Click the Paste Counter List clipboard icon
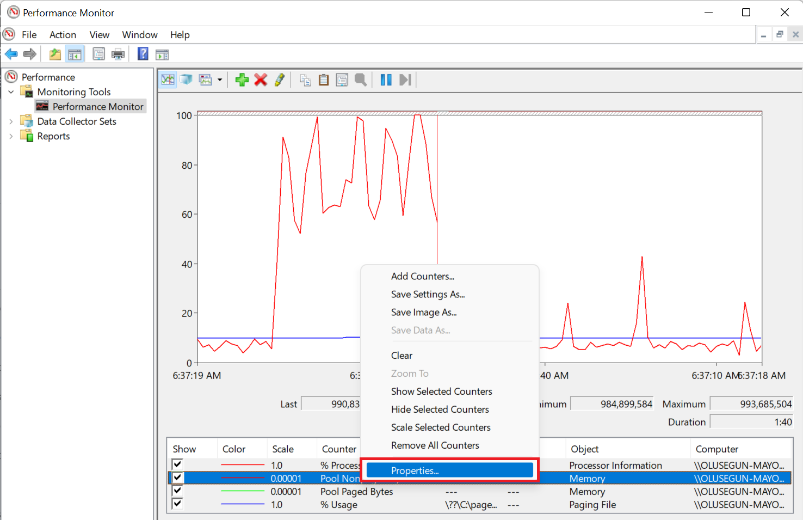The image size is (803, 520). 324,80
